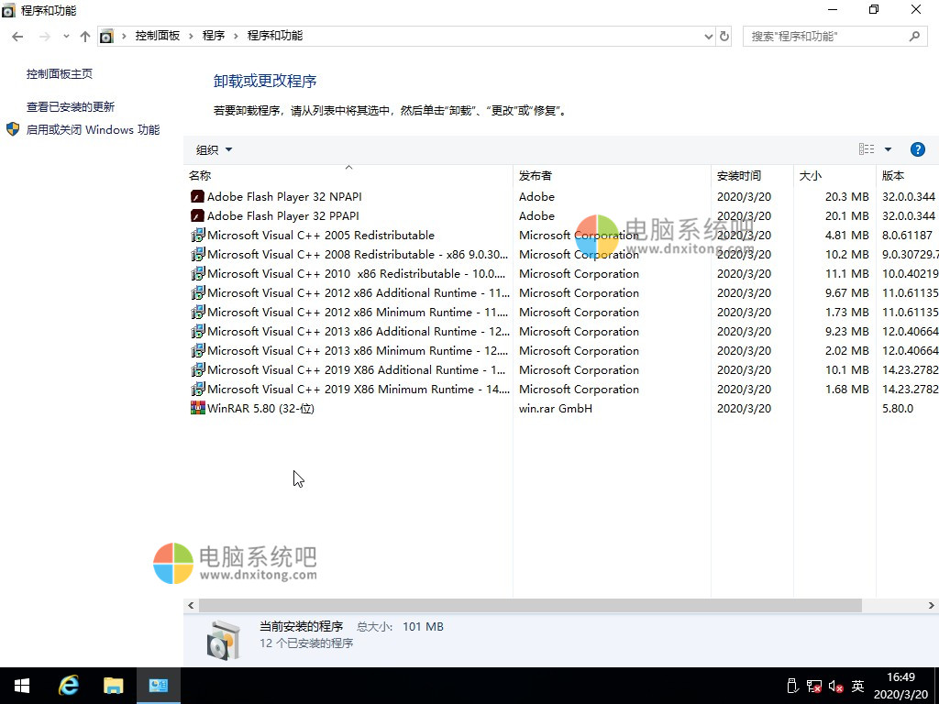The height and width of the screenshot is (704, 939).
Task: Open the address bar dropdown chevron
Action: pos(707,35)
